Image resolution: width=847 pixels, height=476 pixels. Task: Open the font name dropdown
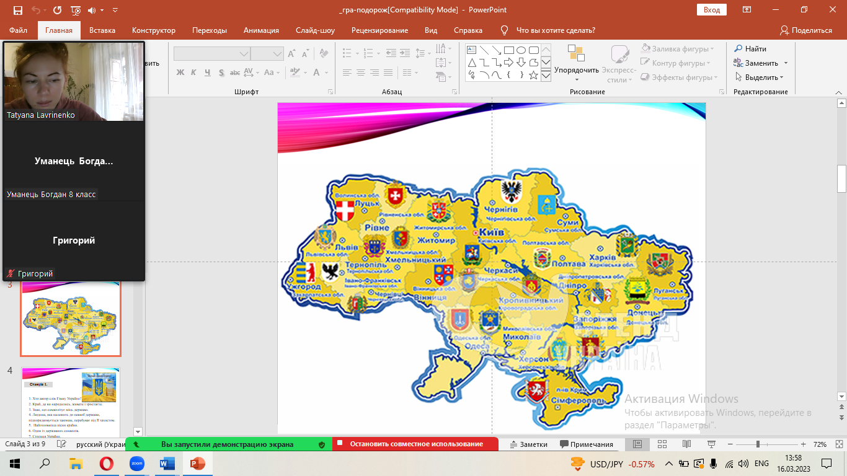244,54
